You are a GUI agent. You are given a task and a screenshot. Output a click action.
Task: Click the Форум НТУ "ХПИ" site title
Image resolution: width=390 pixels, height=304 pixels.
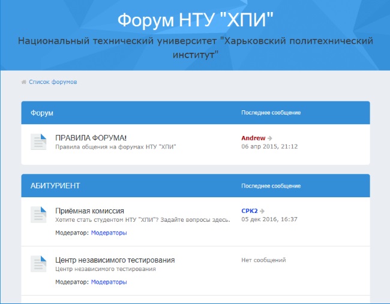[195, 20]
